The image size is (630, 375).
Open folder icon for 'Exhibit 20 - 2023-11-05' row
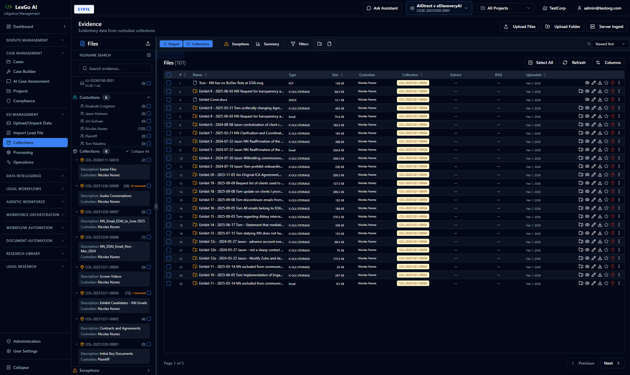tap(581, 175)
